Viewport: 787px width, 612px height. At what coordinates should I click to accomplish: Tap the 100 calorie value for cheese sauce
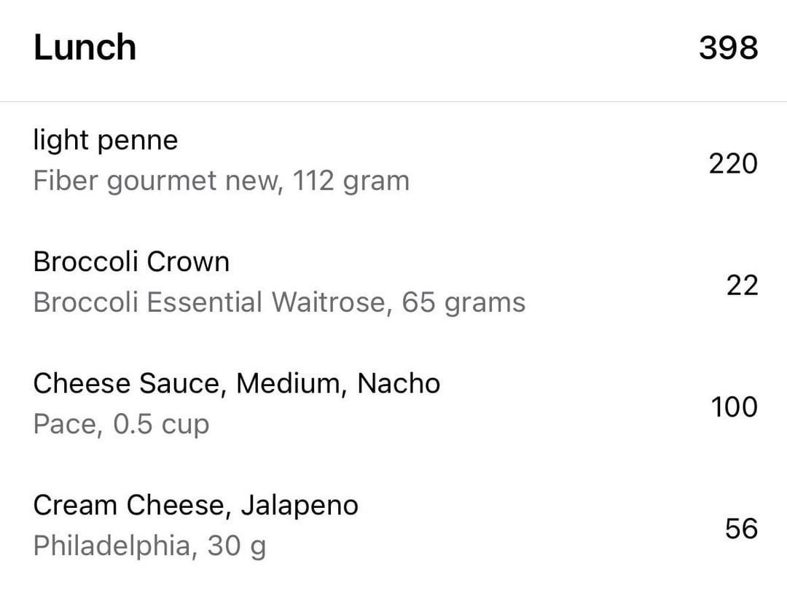[x=734, y=407]
